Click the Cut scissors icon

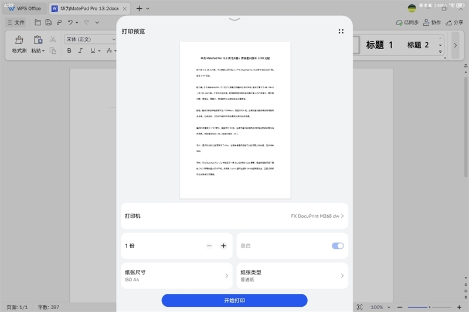click(53, 39)
